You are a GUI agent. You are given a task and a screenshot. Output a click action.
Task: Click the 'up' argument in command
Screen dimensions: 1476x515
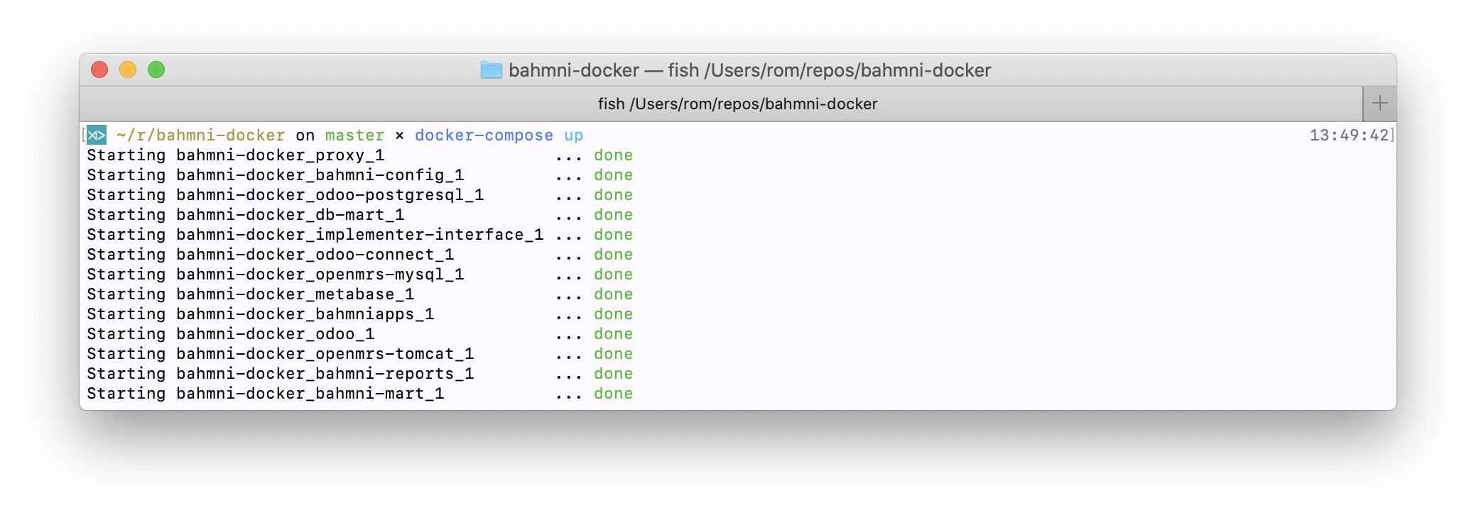coord(574,136)
